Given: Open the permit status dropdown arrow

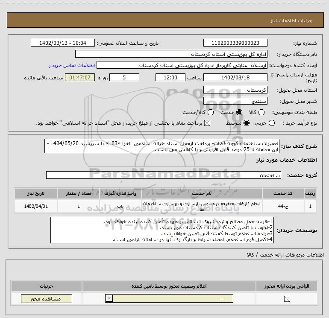Looking at the screenshot, I should 109,298.
